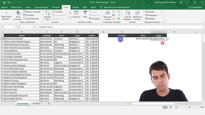Switch to Page Layout view

click(x=171, y=107)
